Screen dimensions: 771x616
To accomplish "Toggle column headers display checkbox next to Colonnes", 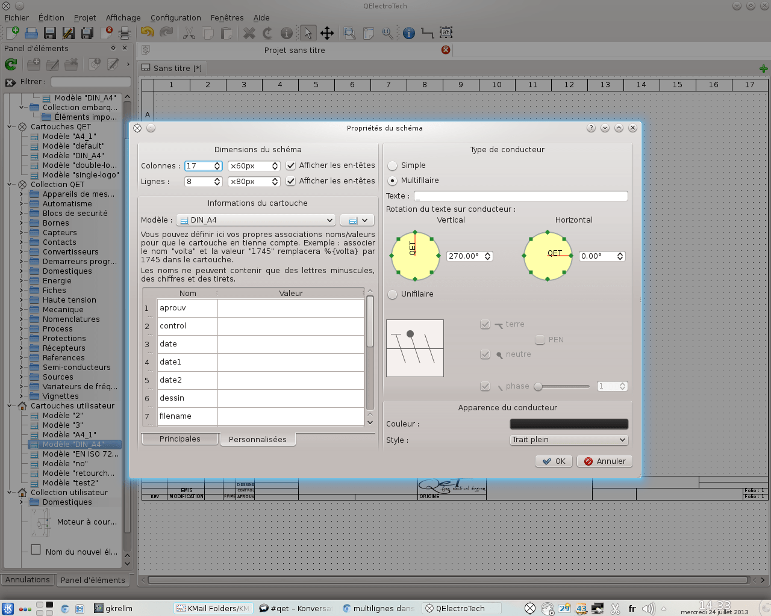I will 291,165.
